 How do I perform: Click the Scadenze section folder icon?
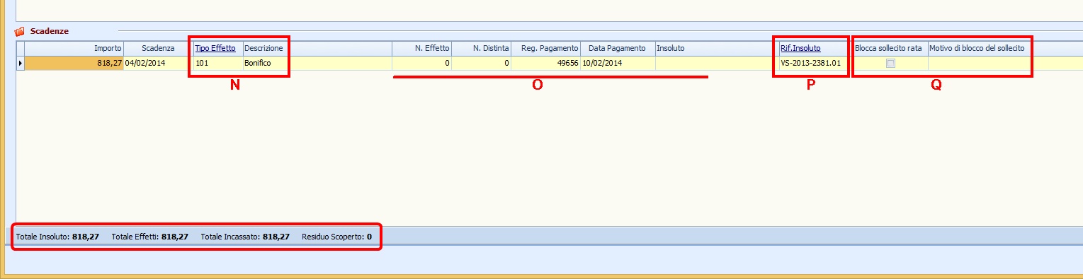(20, 32)
